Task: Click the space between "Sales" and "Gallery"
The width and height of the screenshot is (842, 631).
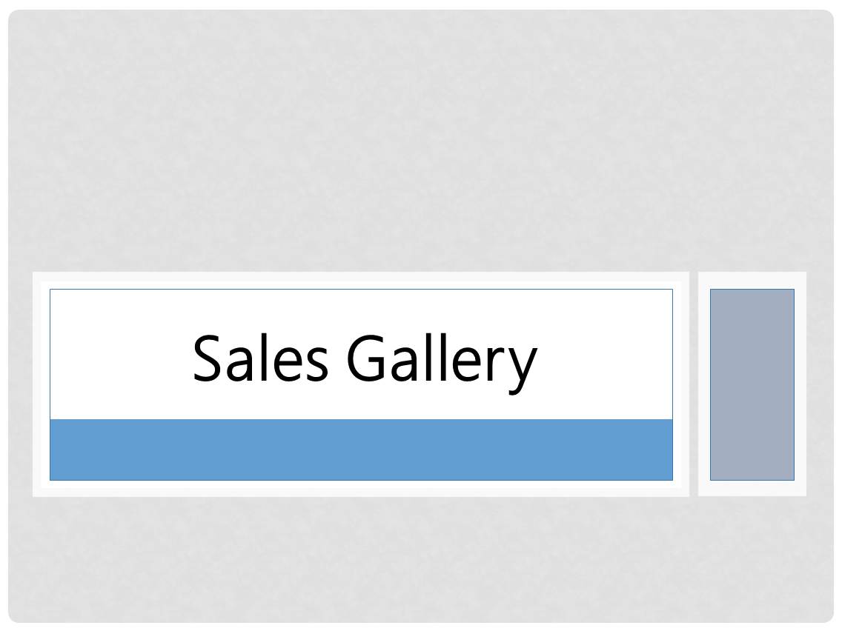Action: [337, 358]
